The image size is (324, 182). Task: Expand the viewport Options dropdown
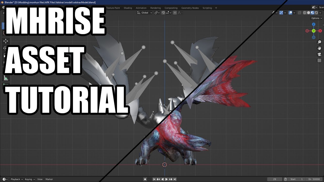(317, 18)
